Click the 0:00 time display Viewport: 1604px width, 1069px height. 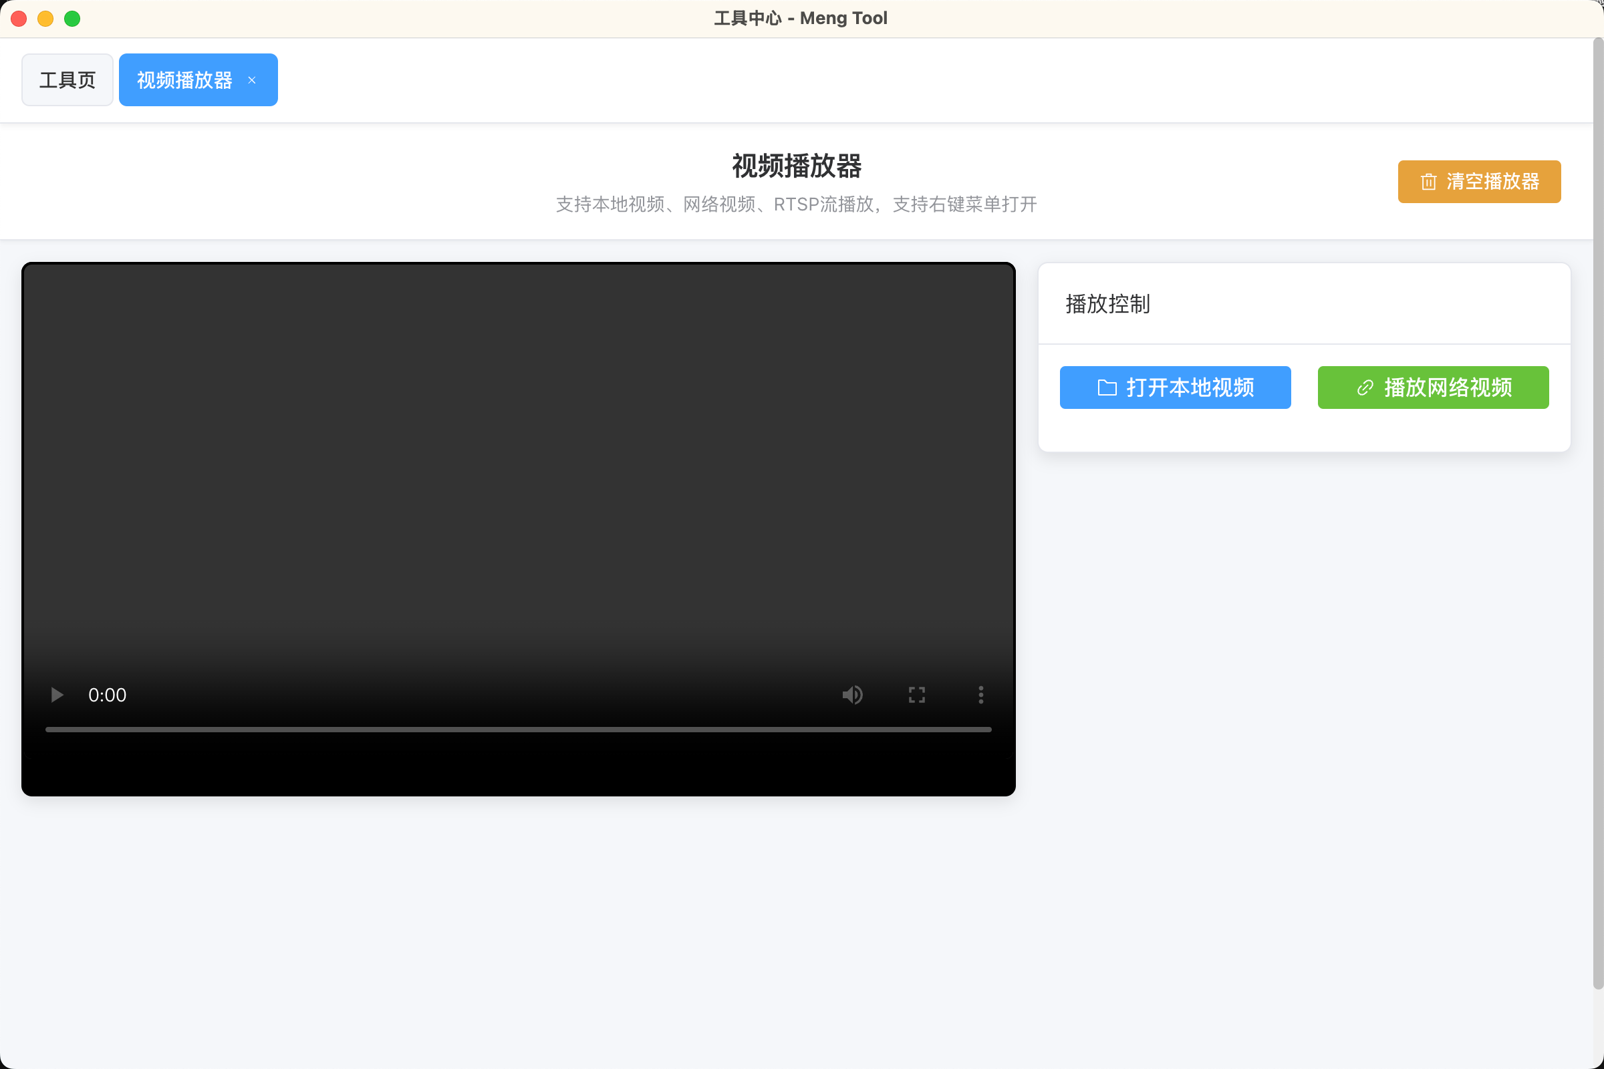pos(107,695)
